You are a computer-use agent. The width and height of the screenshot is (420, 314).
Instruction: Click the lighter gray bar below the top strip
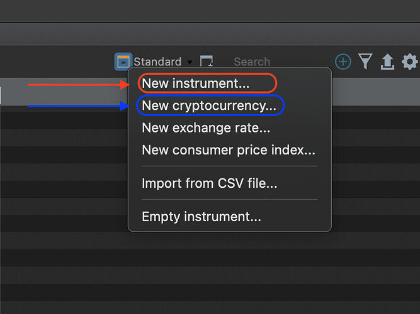pyautogui.click(x=210, y=34)
